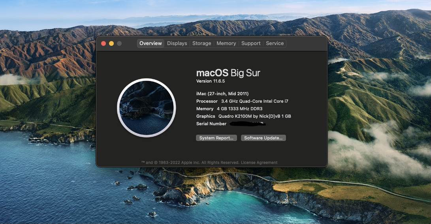Click the Graphics label
The height and width of the screenshot is (224, 431).
(205, 116)
